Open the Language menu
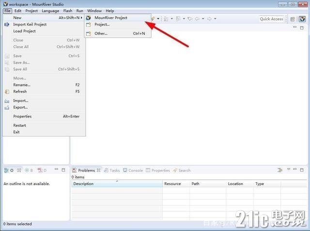Image resolution: width=310 pixels, height=231 pixels. point(50,11)
